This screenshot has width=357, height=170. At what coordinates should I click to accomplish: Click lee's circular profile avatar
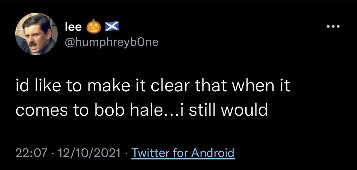click(x=36, y=34)
